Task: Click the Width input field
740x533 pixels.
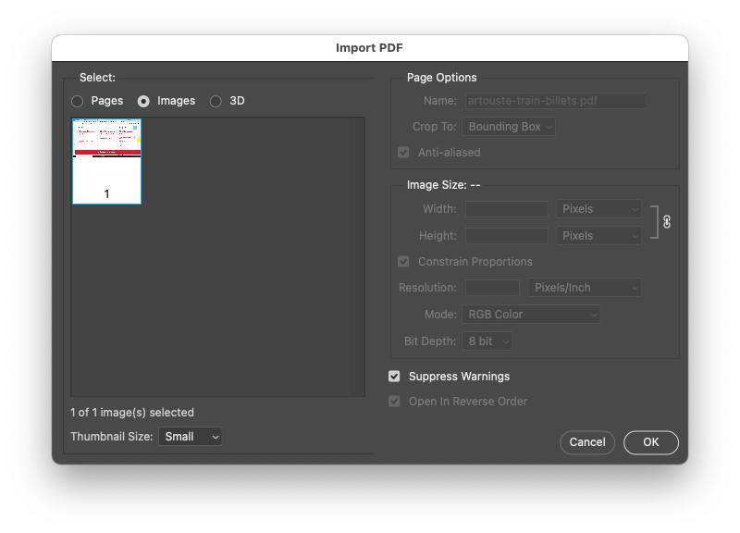Action: tap(506, 208)
